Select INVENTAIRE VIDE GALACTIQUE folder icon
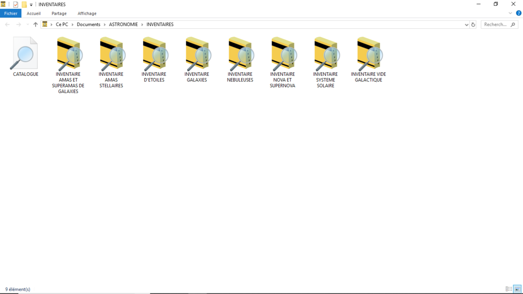This screenshot has width=523, height=294. (369, 53)
